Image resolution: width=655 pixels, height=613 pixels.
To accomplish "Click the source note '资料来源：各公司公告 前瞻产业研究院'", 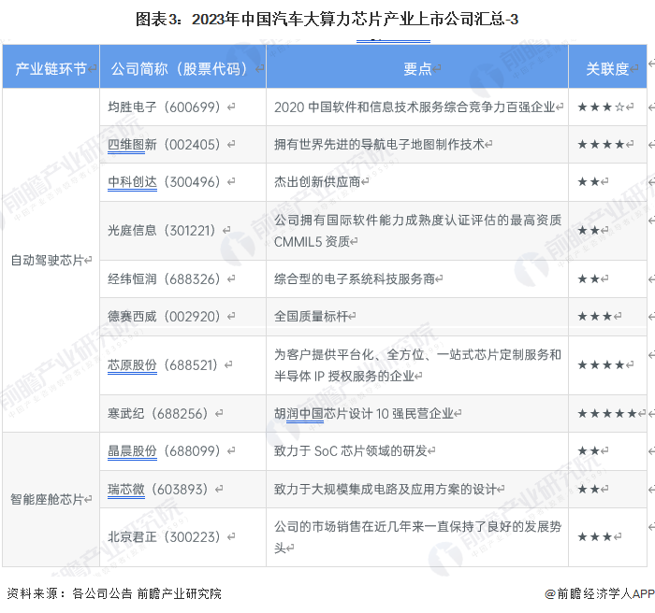I will (x=114, y=593).
